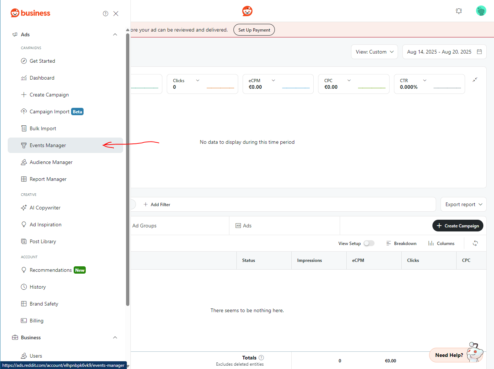This screenshot has height=369, width=494.
Task: Open the user avatar profile menu
Action: pos(481,11)
